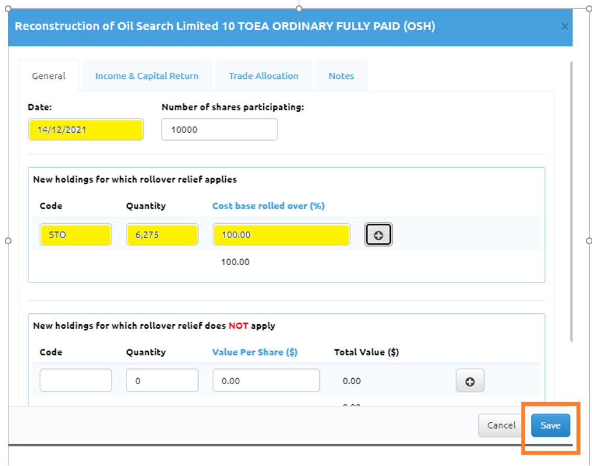Viewport: 592px width, 466px height.
Task: Click the Value Per Share field showing 0.00
Action: [x=266, y=381]
